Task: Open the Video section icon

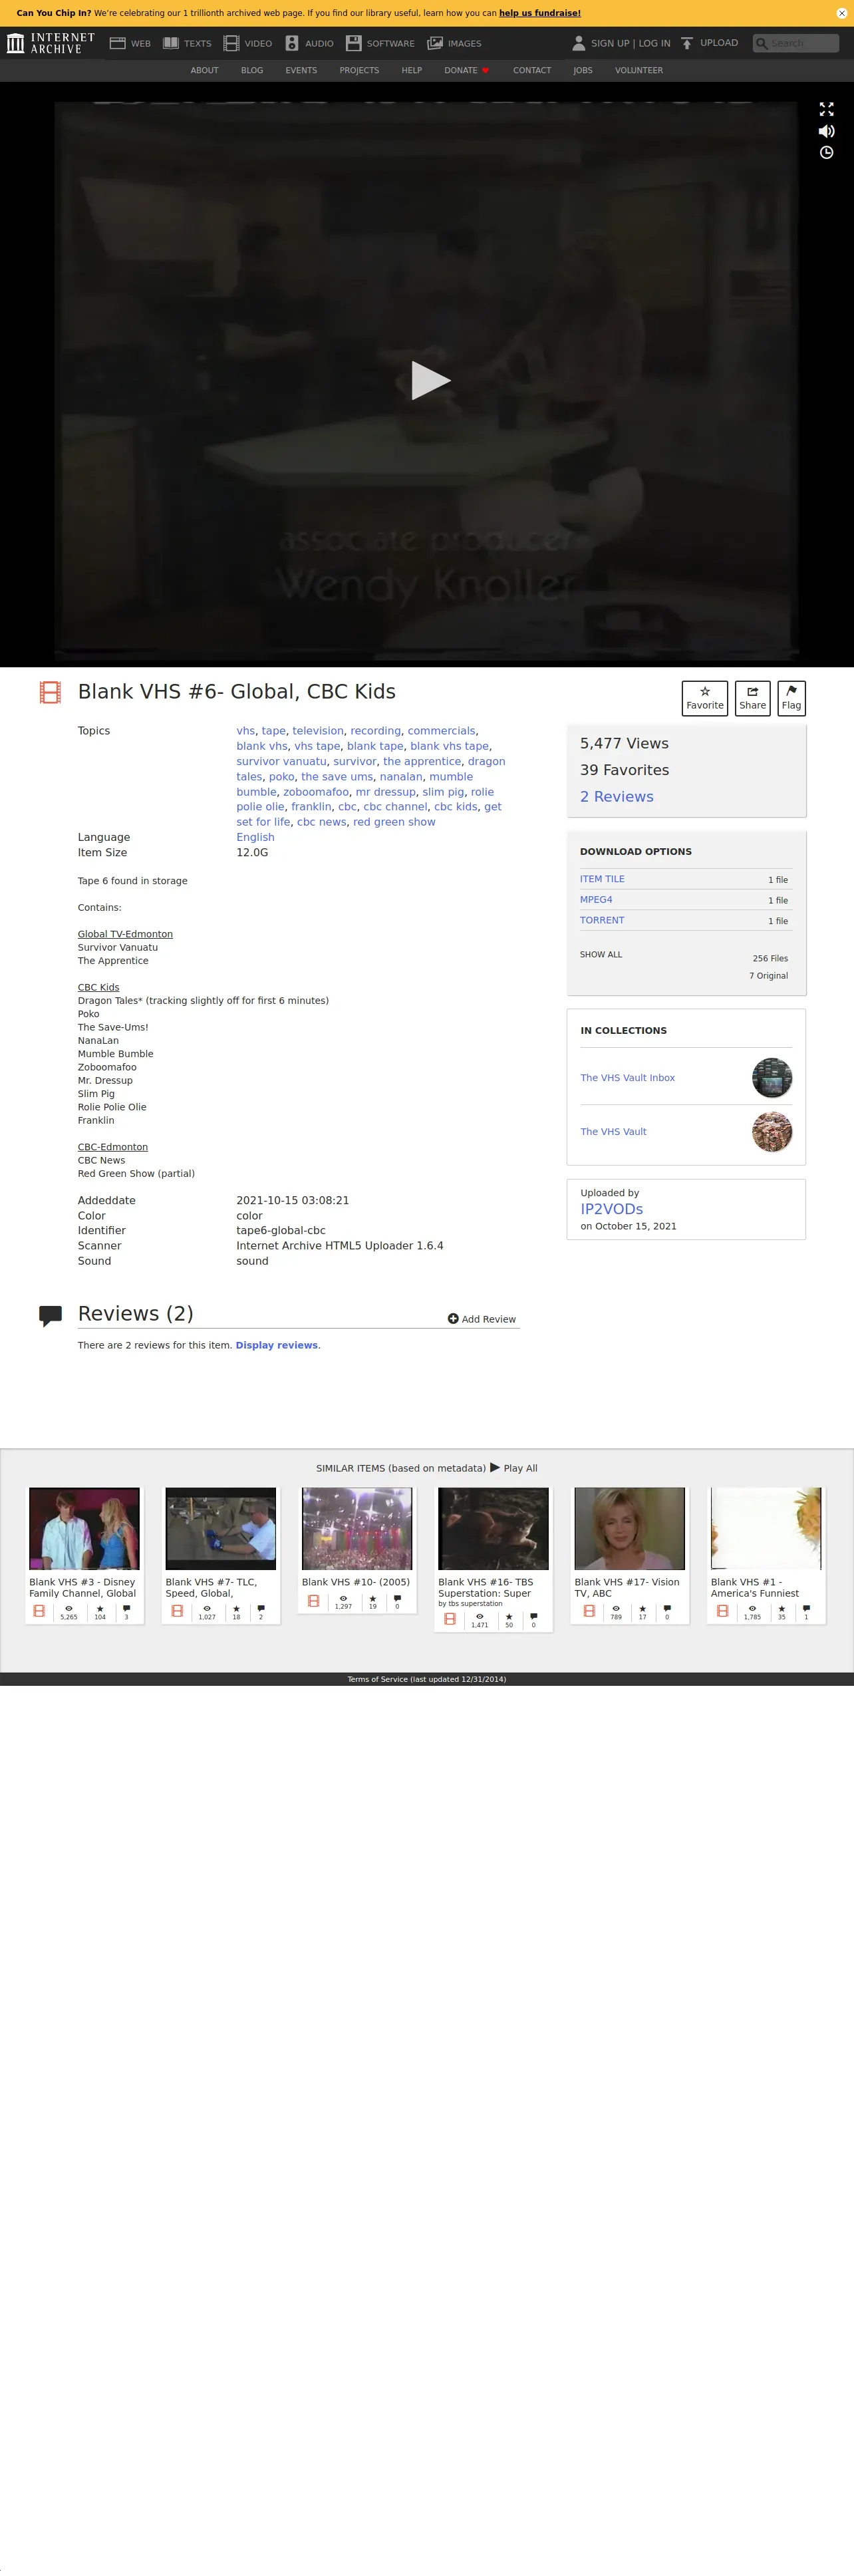Action: [x=231, y=43]
